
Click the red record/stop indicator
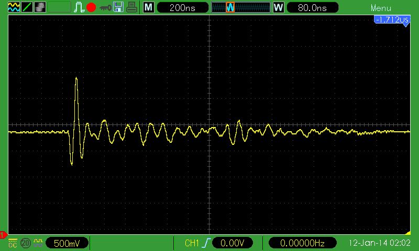click(x=91, y=7)
